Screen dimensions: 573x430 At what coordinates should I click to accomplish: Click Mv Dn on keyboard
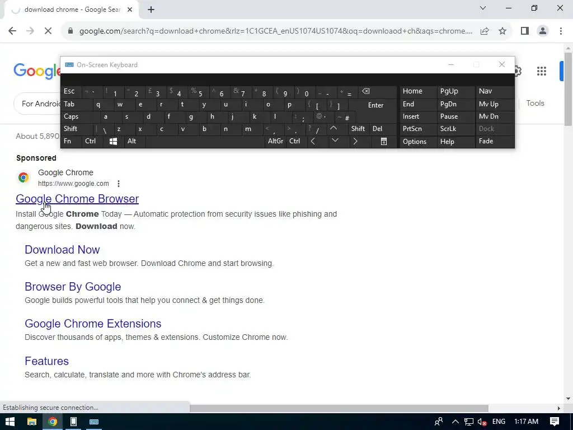(495, 116)
